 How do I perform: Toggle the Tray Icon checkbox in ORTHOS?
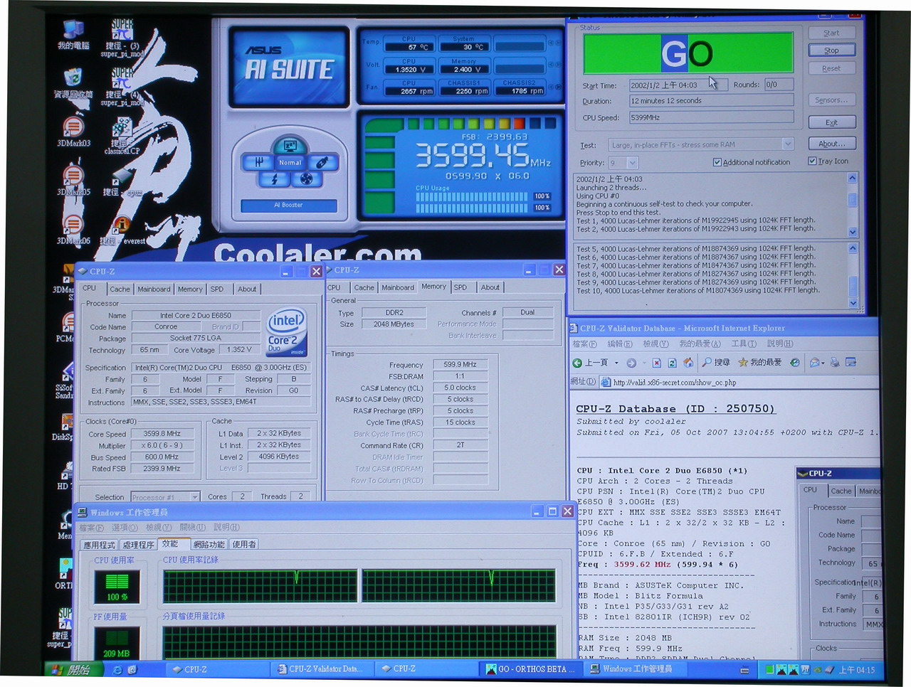tap(812, 161)
